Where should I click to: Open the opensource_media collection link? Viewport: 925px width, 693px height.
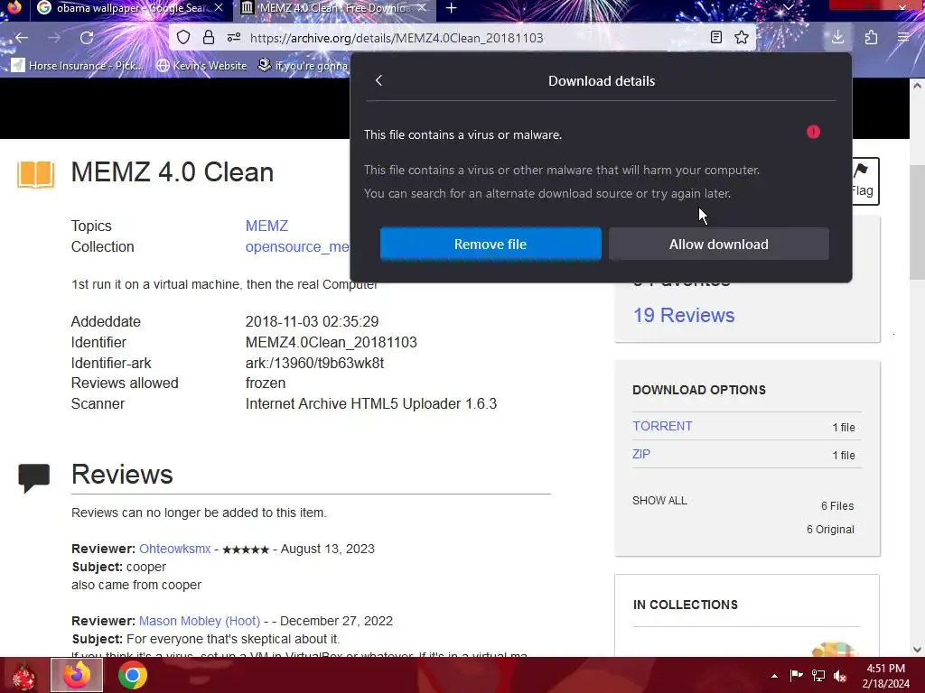(x=297, y=247)
